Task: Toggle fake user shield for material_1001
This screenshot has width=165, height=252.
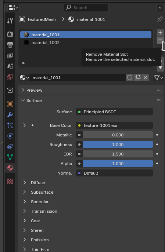Action: point(130,78)
